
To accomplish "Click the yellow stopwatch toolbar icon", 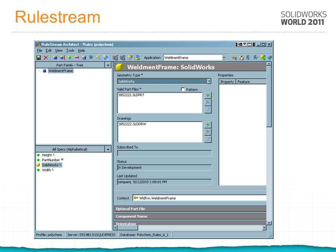I will pos(241,58).
